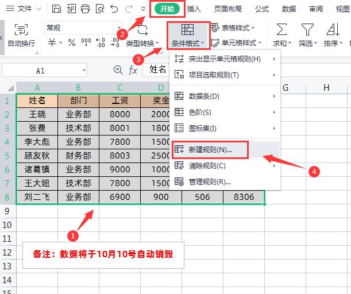Image resolution: width=351 pixels, height=294 pixels.
Task: Click the Redo arrow icon
Action: point(129,9)
